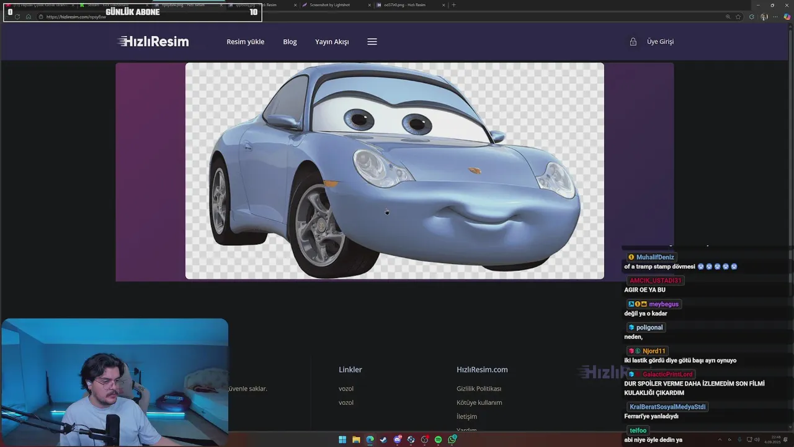
Task: Click chat username telfoo
Action: pos(638,430)
